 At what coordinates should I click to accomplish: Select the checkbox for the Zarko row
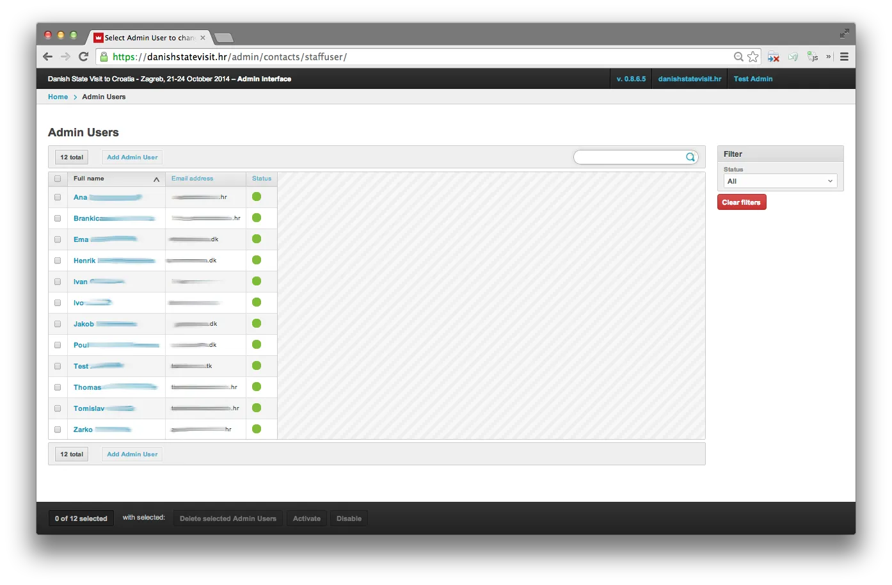click(58, 429)
